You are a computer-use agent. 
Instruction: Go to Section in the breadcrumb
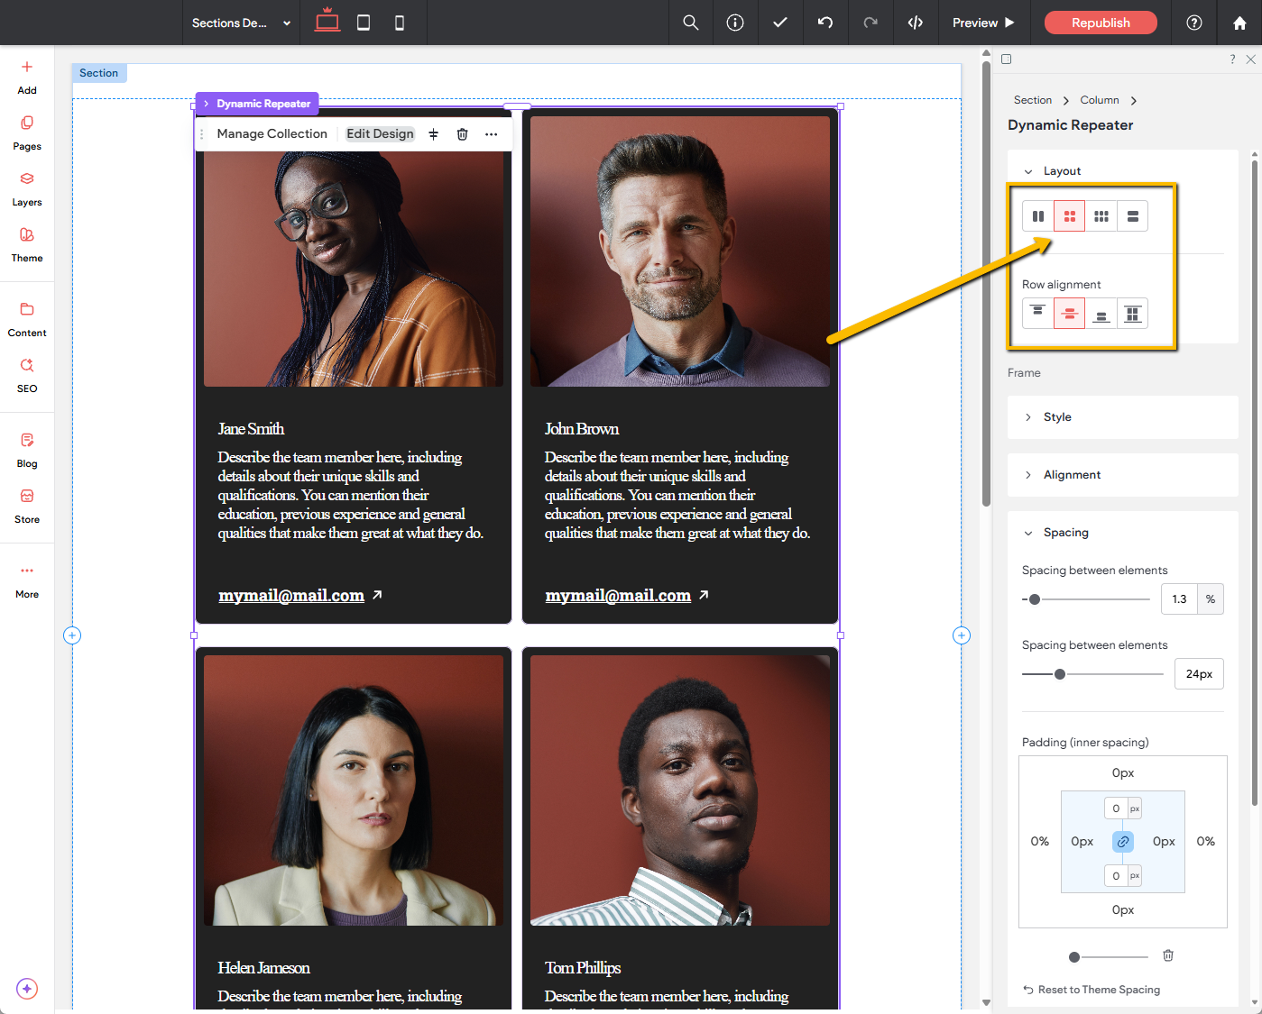[1033, 100]
